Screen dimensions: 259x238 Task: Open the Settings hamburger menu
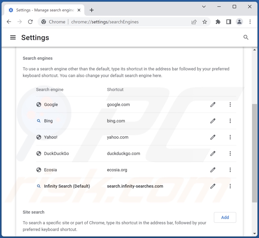[13, 37]
